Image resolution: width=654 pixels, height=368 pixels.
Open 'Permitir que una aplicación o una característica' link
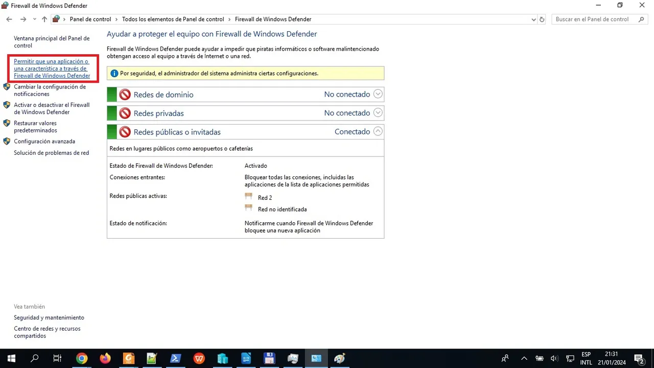[52, 68]
